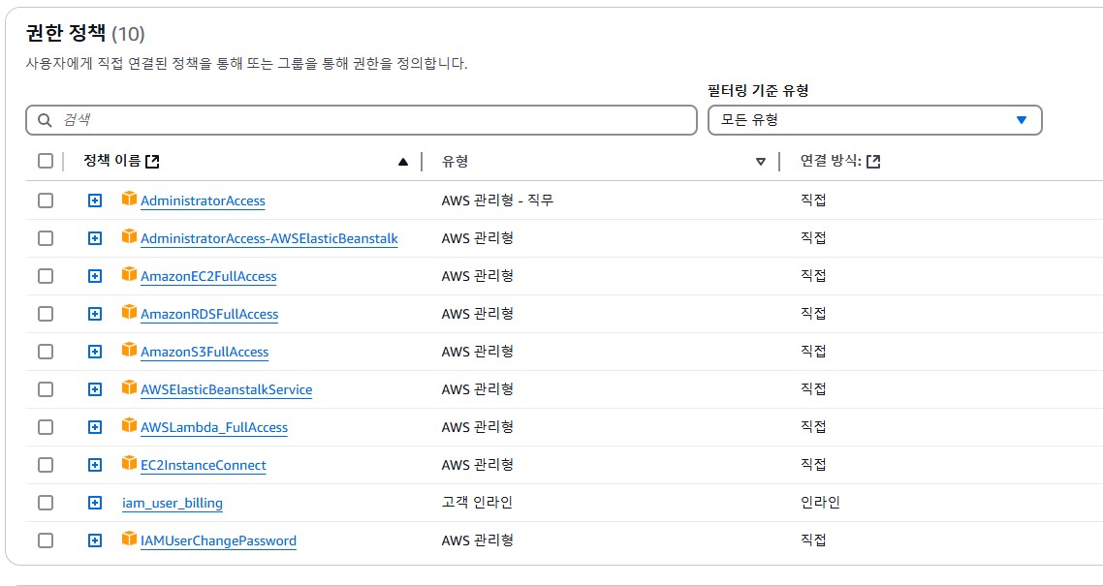Expand the AWSElasticBeanstalkService row
1103x586 pixels.
95,389
